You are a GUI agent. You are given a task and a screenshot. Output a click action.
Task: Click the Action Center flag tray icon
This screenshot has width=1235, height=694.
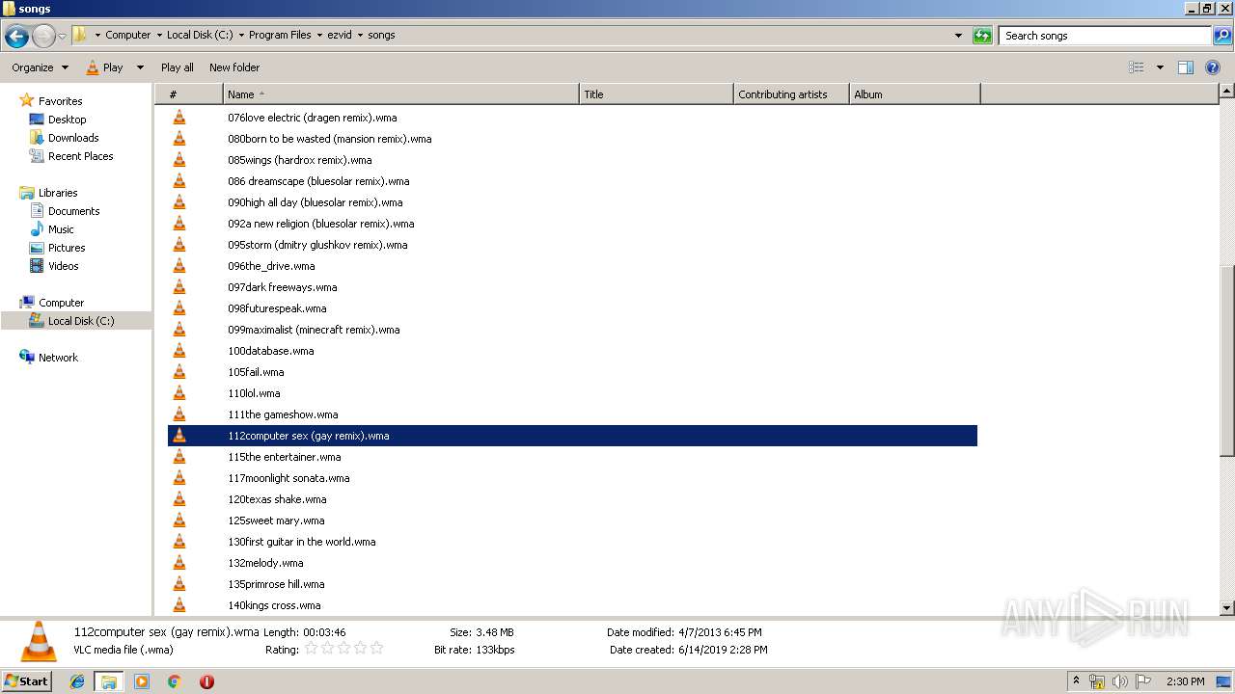(1143, 681)
